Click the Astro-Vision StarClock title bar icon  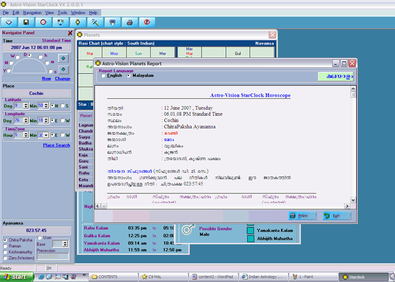(x=3, y=5)
